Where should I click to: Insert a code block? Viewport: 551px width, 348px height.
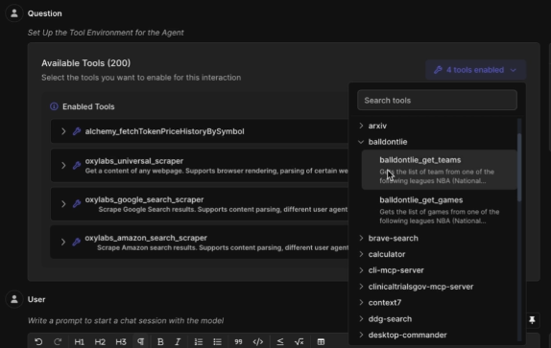[x=258, y=341]
